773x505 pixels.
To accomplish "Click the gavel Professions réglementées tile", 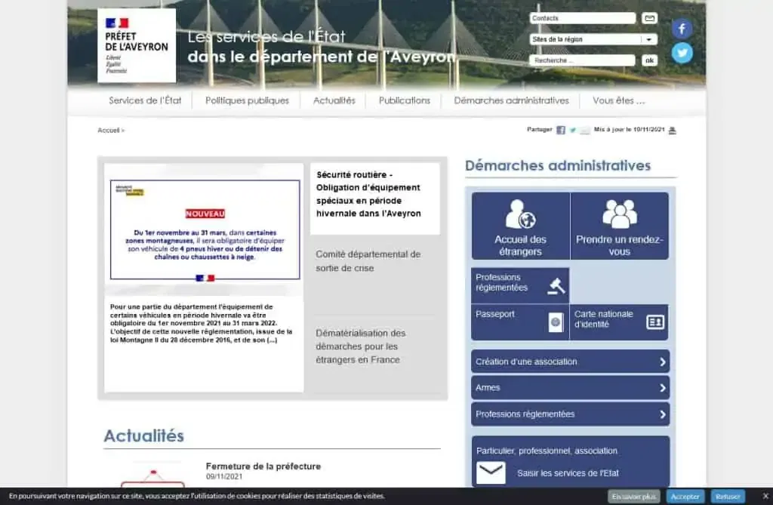I will 520,285.
